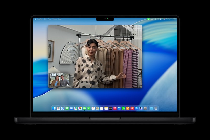Open the Video menu
This screenshot has width=210, height=140.
point(49,19)
